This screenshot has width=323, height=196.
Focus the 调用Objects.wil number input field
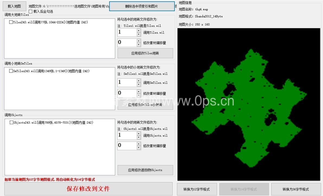coord(127,136)
